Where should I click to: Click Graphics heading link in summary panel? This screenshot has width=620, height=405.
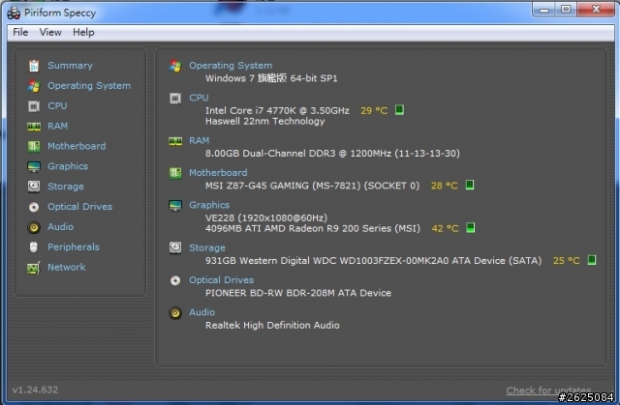coord(209,205)
